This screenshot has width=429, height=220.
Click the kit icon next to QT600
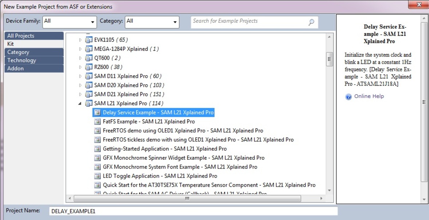click(x=89, y=58)
